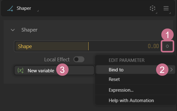Click the Shaper title text in header

coord(24,8)
